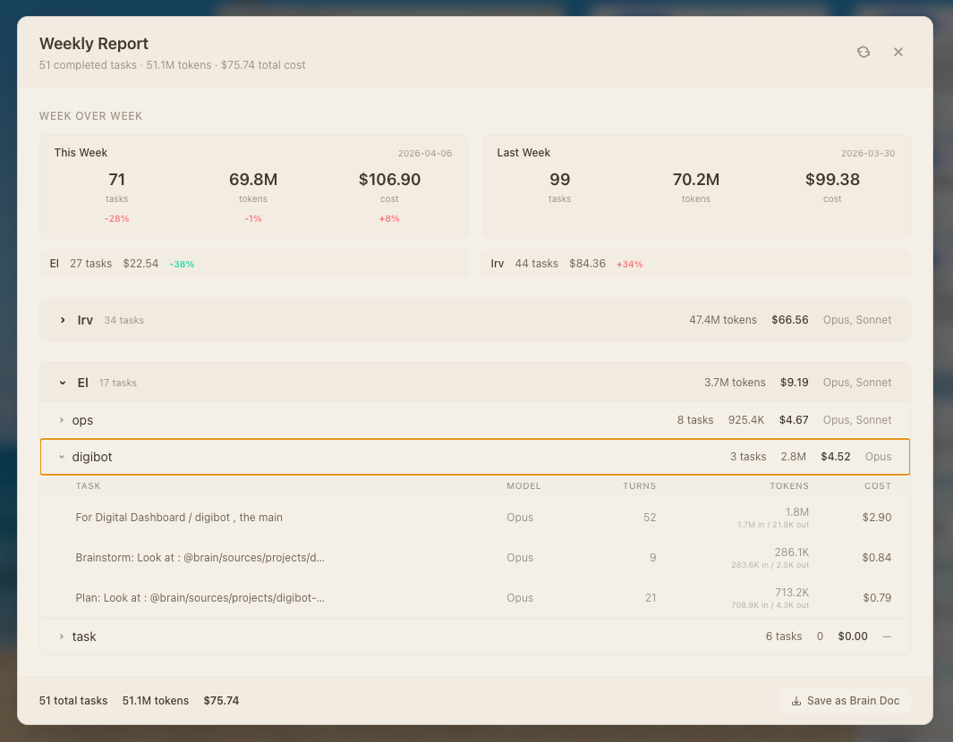Click the $0.79 cost value
Screen dimensions: 953x742
[877, 597]
